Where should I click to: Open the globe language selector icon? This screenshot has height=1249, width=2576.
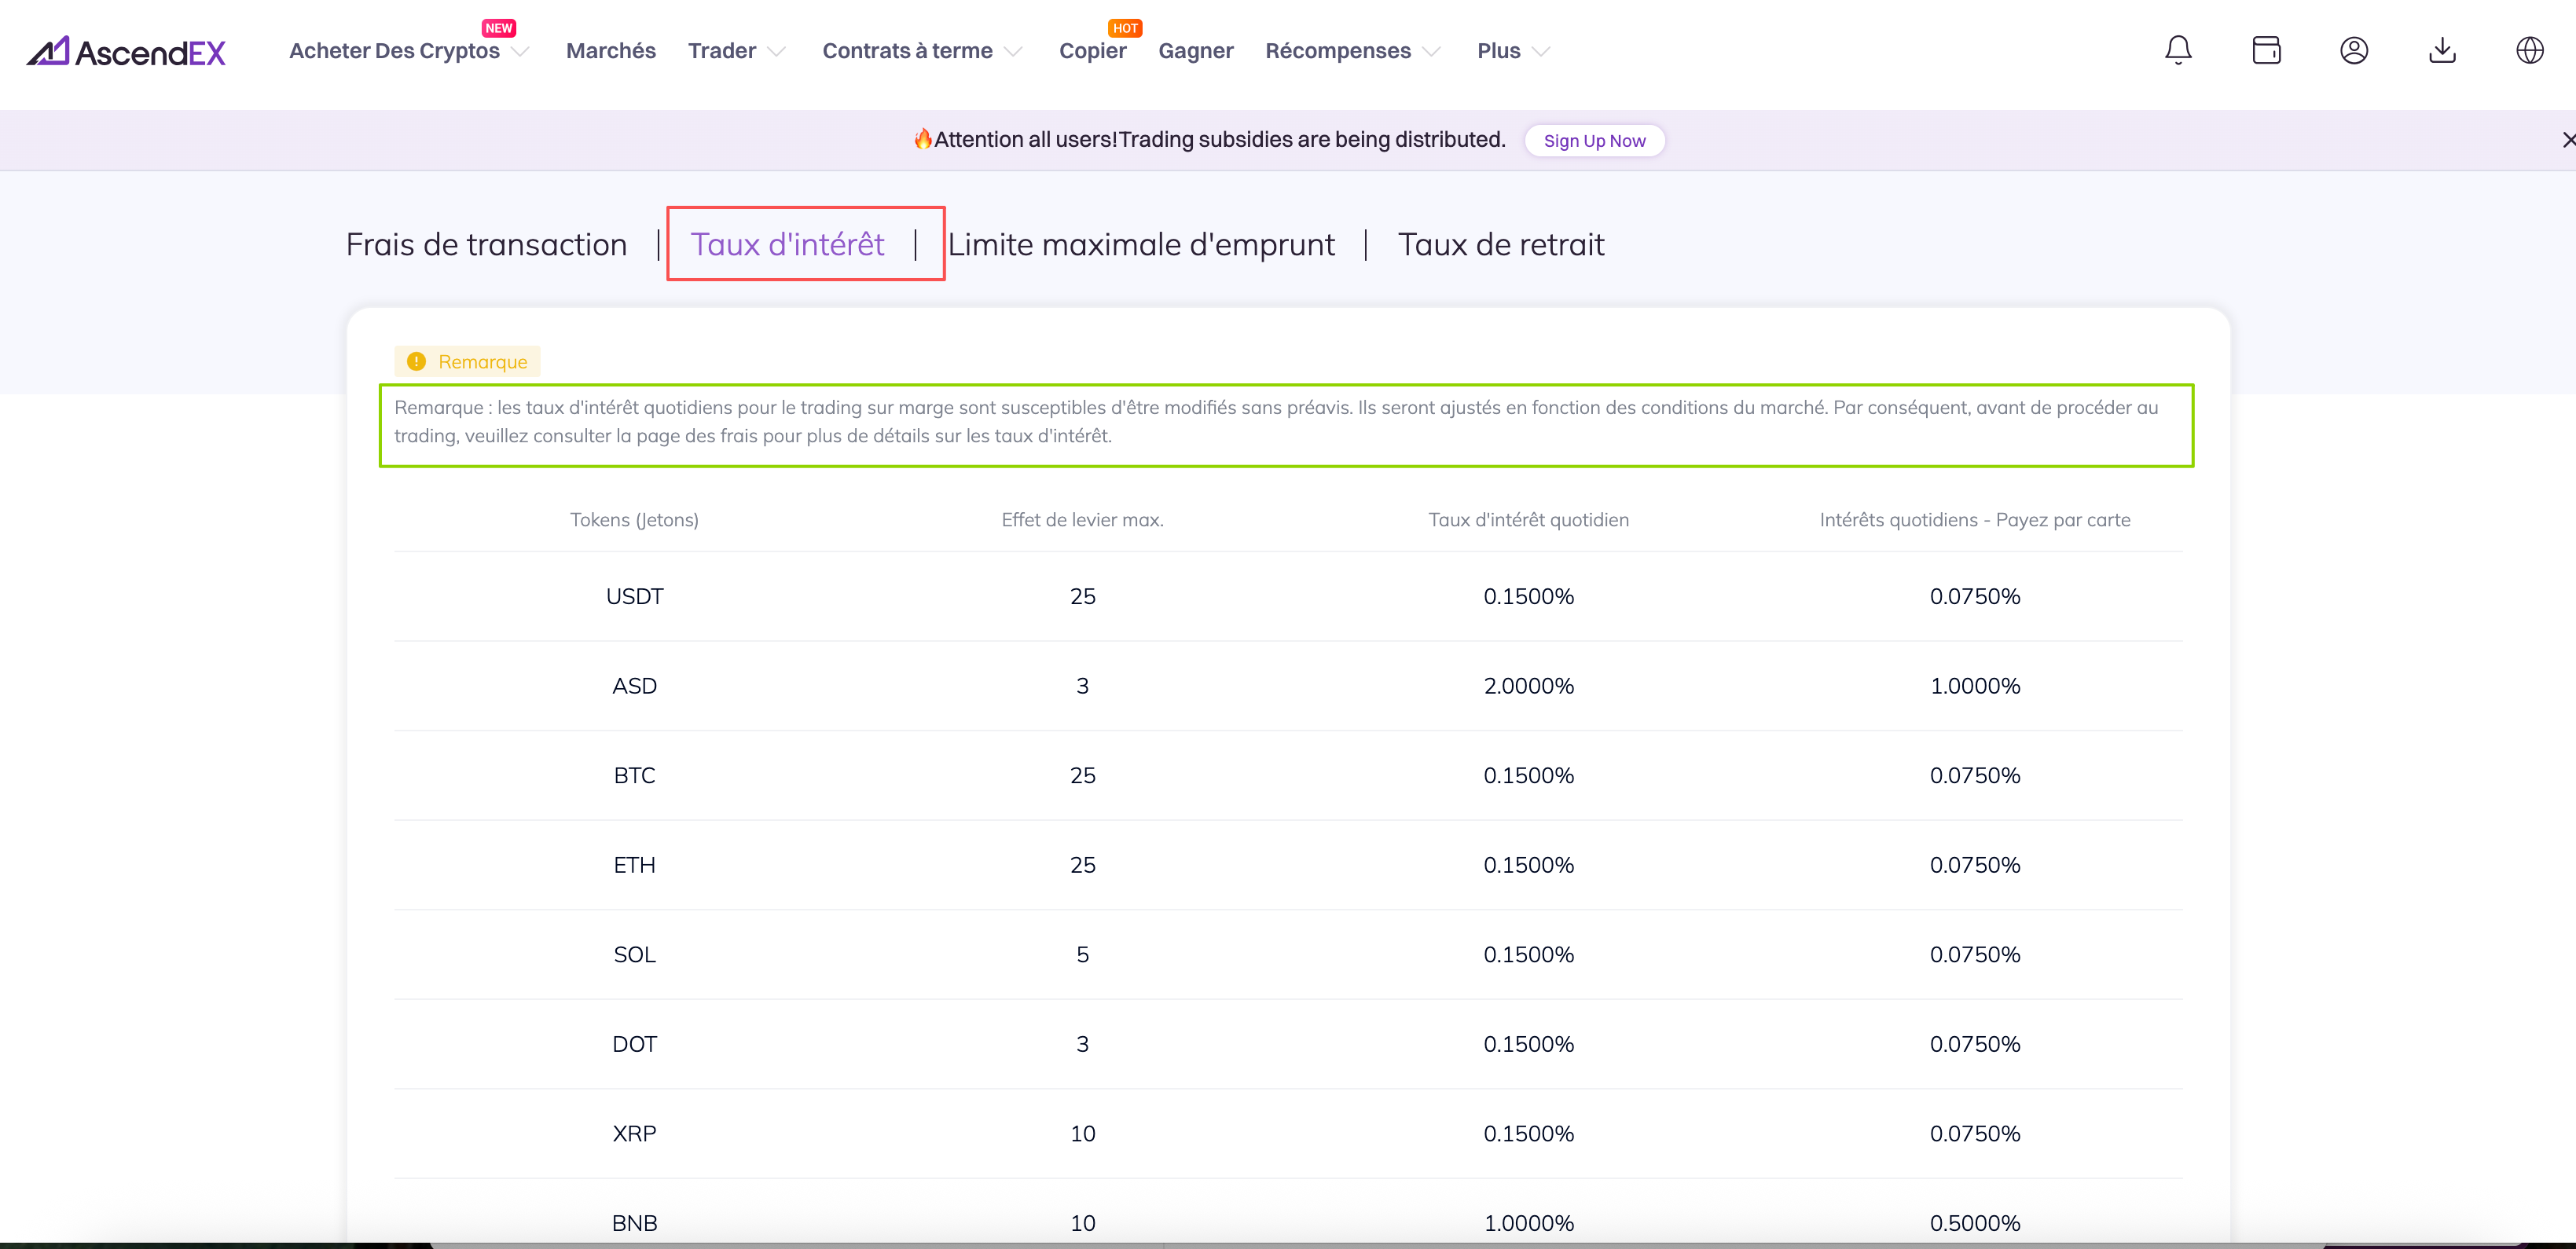(x=2529, y=50)
